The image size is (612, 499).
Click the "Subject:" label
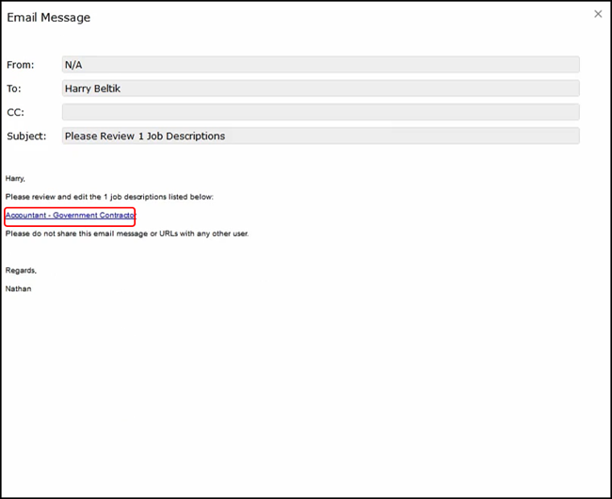point(26,136)
